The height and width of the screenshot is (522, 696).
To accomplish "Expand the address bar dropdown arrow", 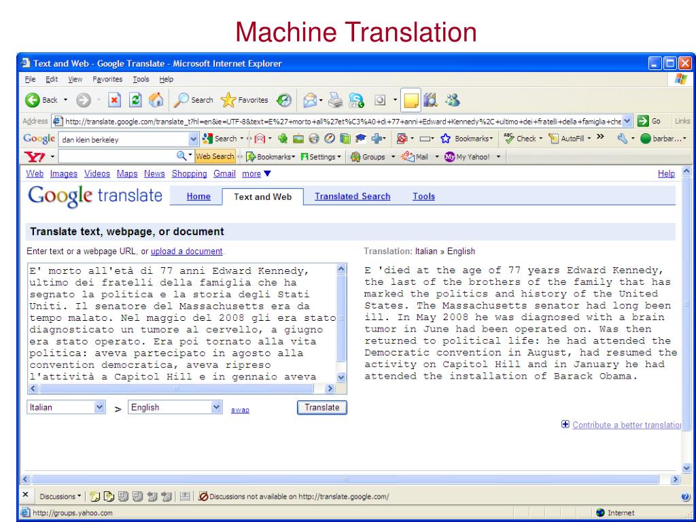I will coord(627,121).
